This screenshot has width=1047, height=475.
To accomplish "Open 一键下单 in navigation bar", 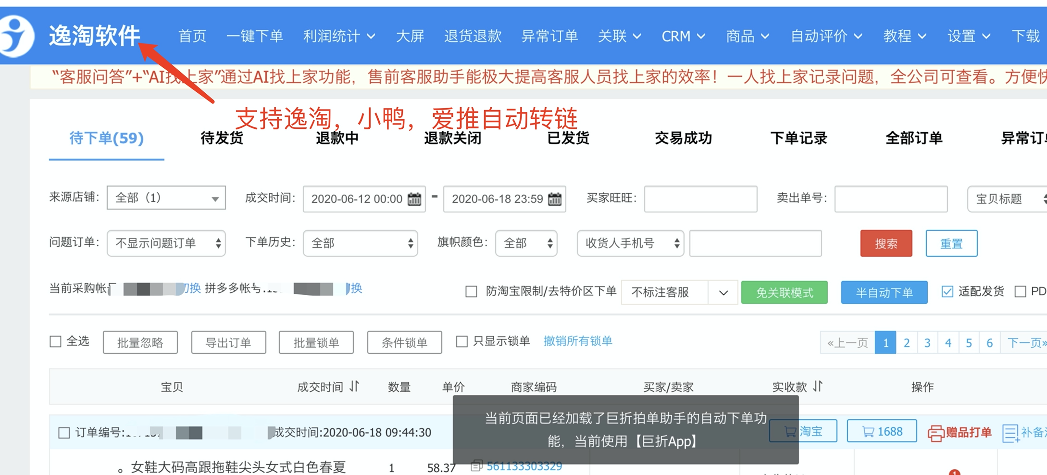I will [x=254, y=36].
